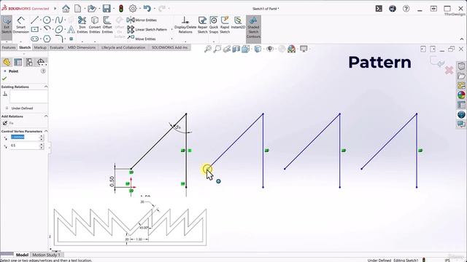Open SOLIDWORKS Add-Ins tab

click(x=169, y=47)
